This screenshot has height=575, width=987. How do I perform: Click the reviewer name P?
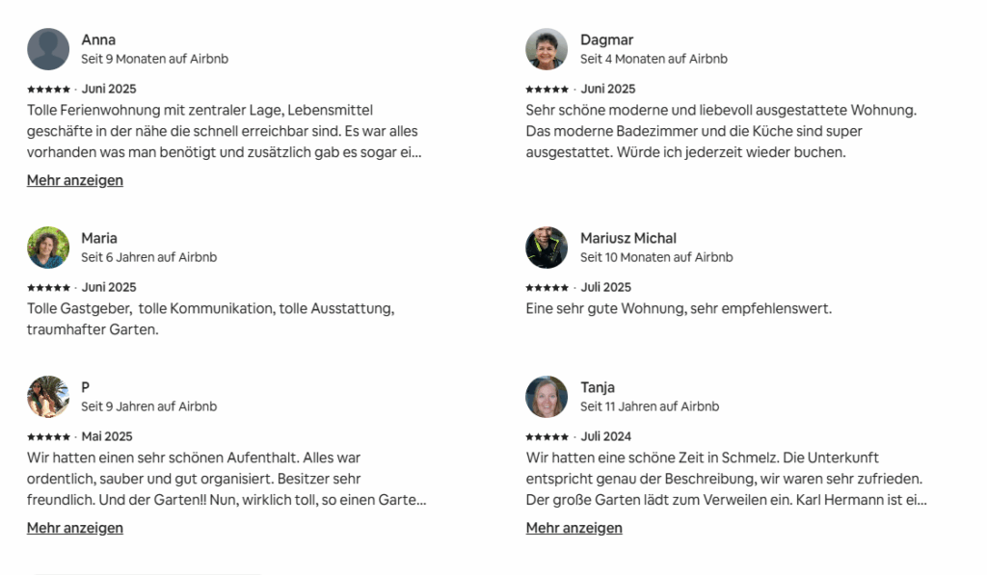(x=86, y=387)
